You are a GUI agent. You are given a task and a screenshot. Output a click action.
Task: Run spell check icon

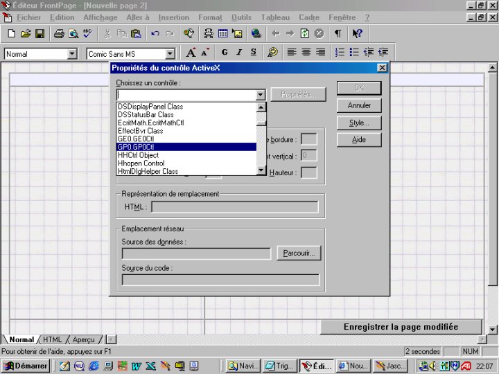coord(87,33)
